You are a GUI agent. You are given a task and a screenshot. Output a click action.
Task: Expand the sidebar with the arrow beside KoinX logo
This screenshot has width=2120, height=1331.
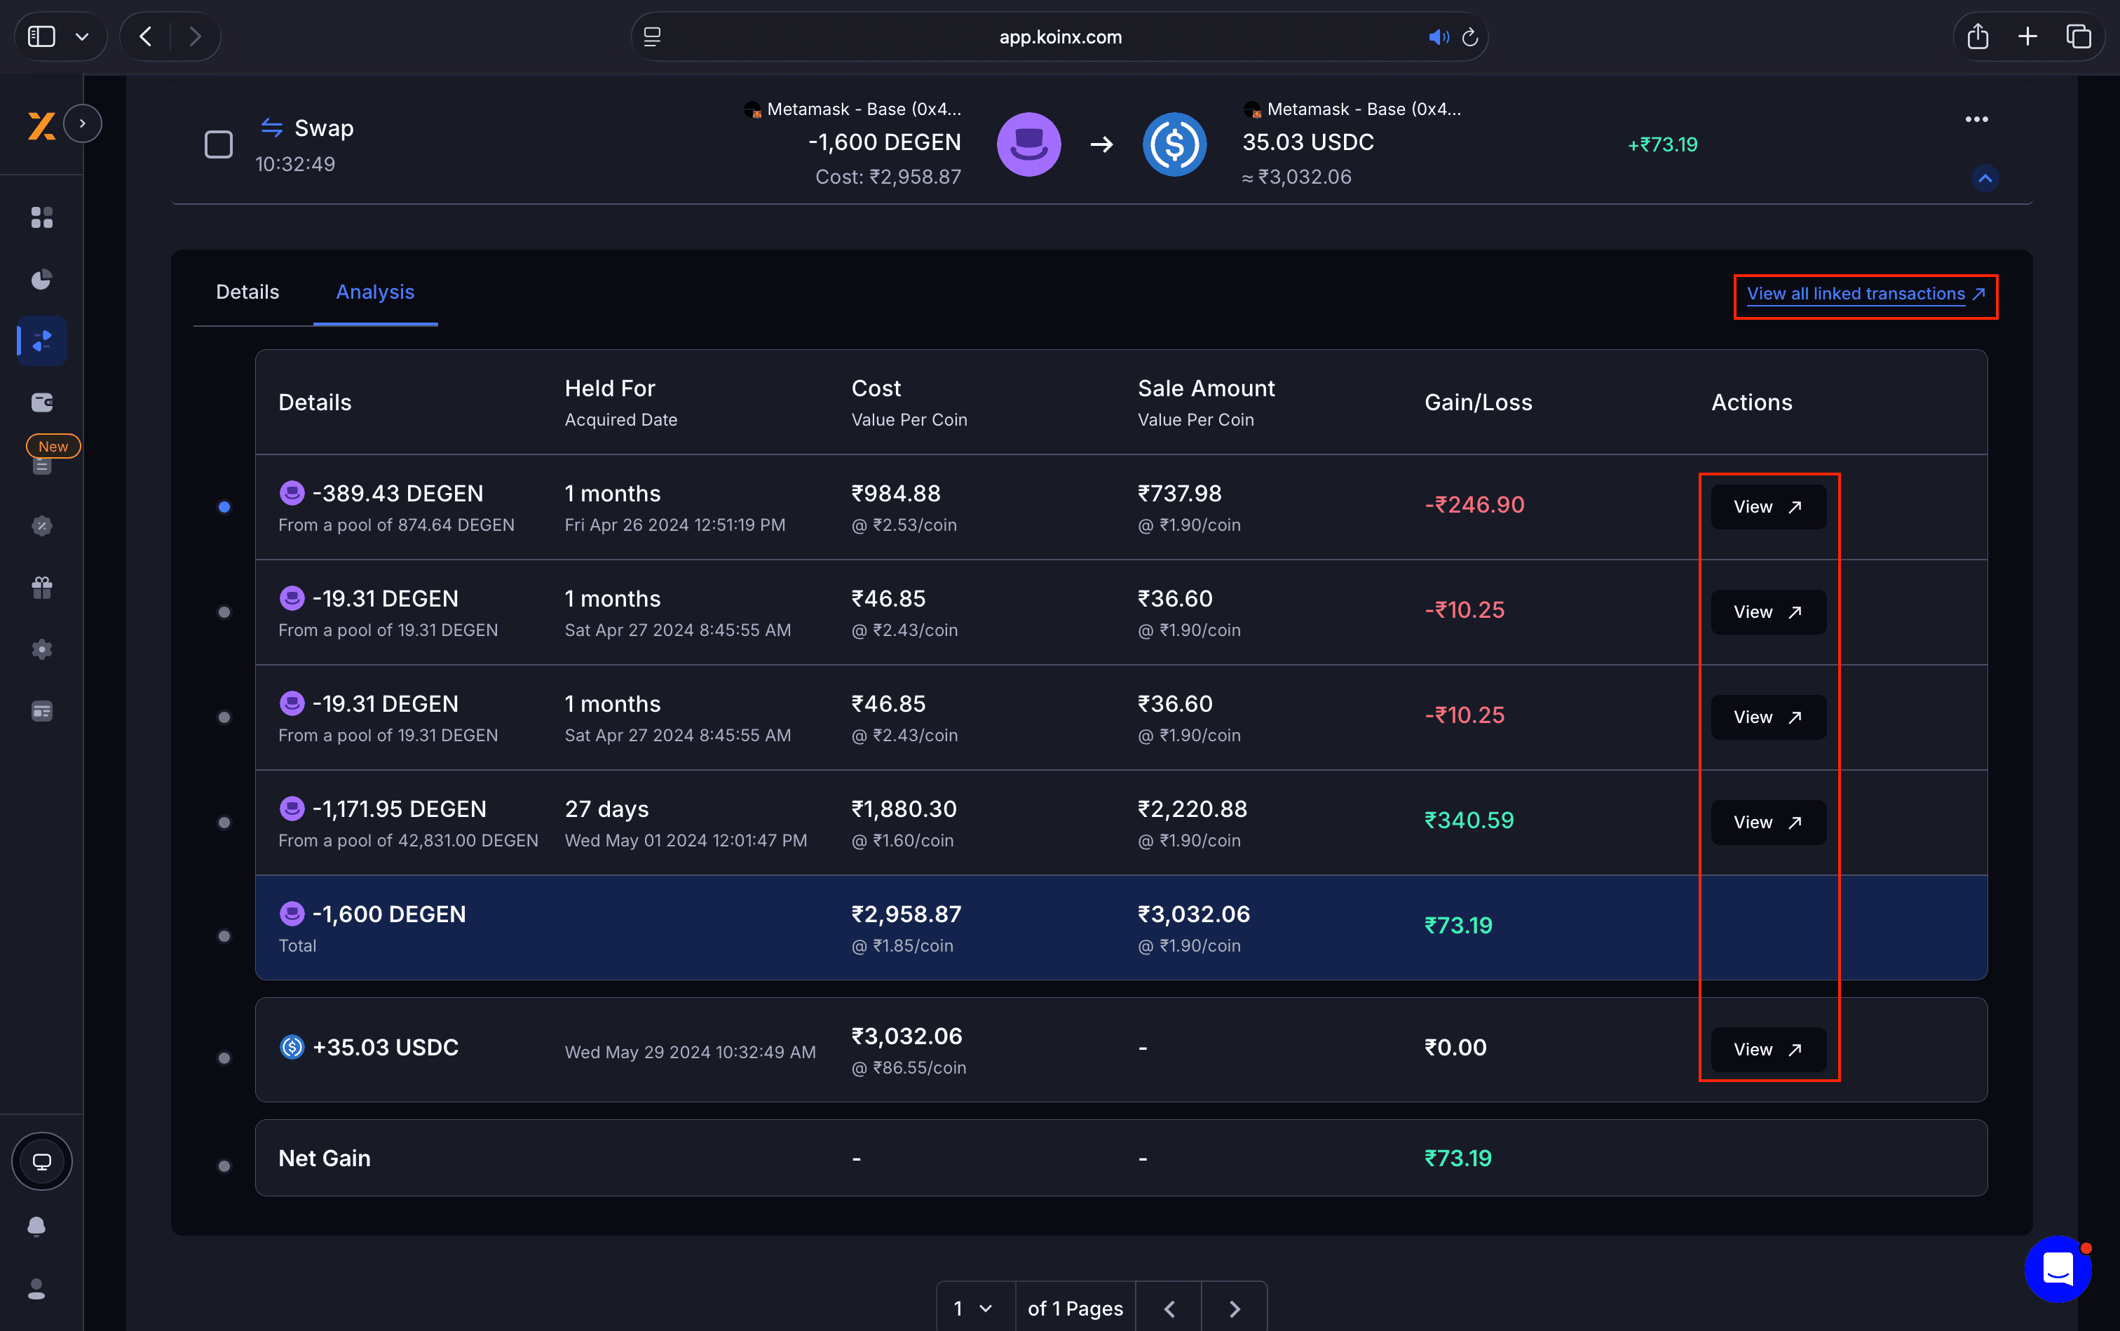click(83, 123)
